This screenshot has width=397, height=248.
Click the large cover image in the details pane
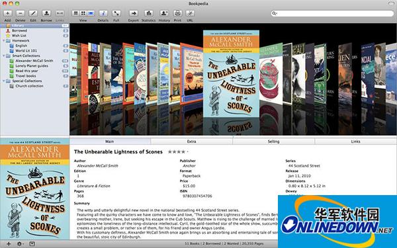pos(34,188)
